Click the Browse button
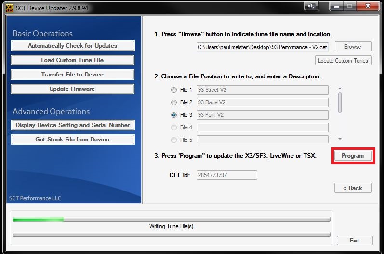The image size is (384, 254). coord(353,47)
